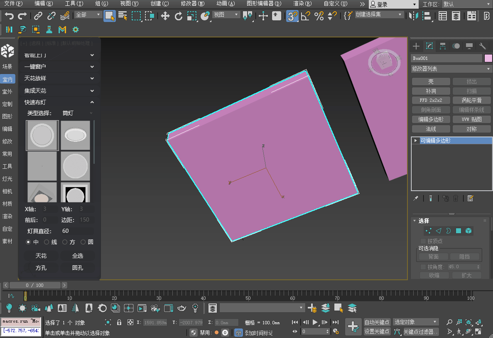
Task: Select the 线 radio option
Action: click(x=47, y=242)
